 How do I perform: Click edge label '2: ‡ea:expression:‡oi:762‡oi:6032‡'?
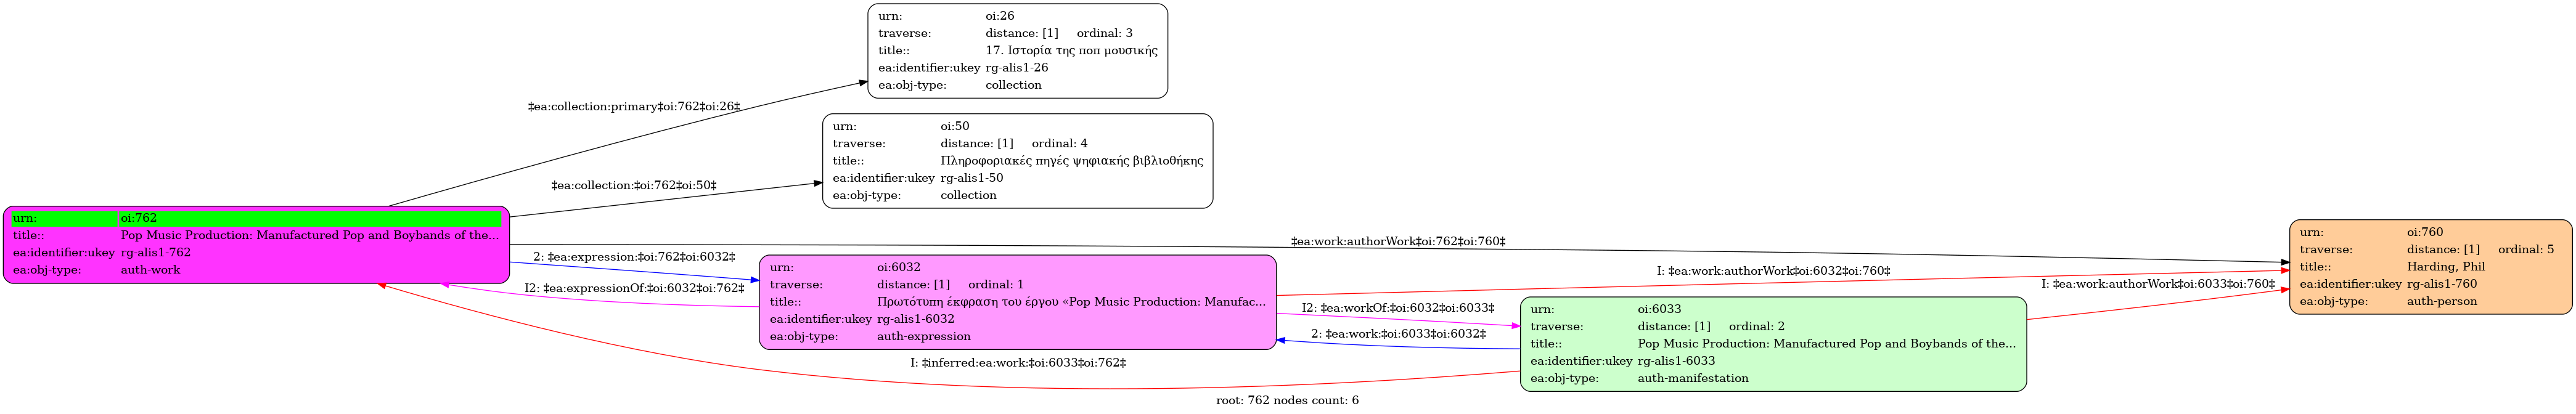[x=634, y=257]
